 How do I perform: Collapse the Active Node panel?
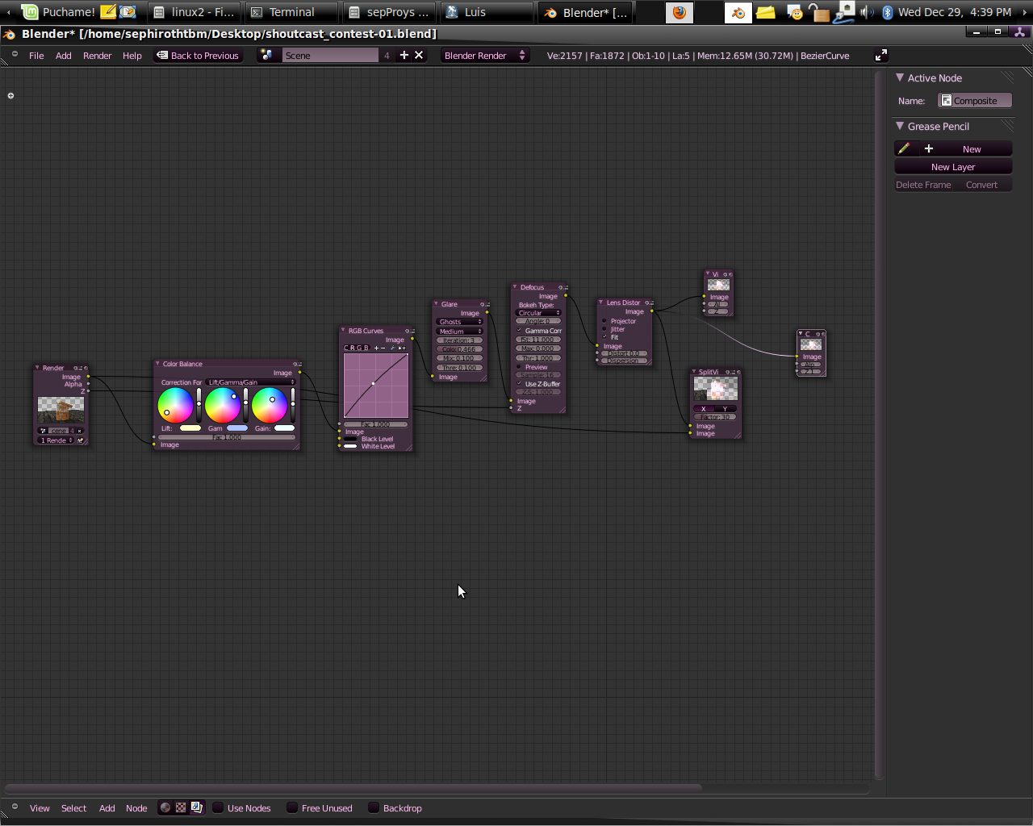click(900, 77)
